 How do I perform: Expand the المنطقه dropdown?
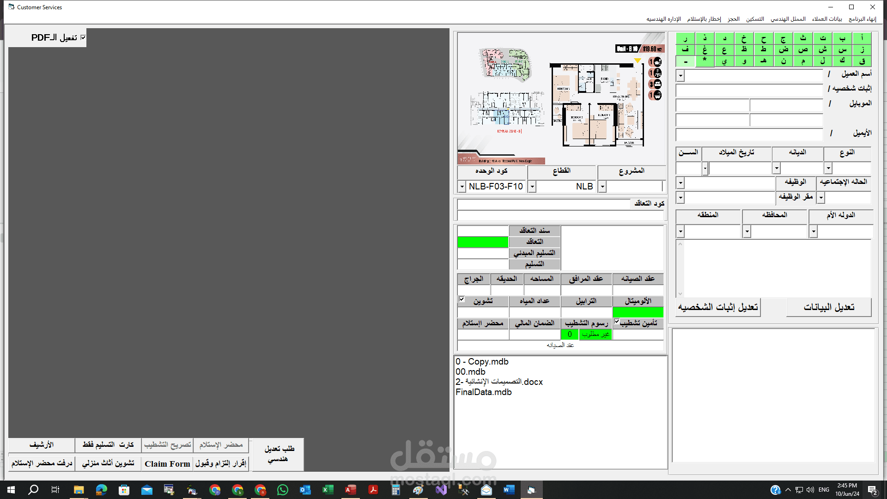pyautogui.click(x=680, y=231)
